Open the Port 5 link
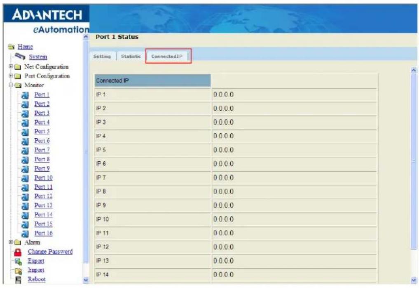The height and width of the screenshot is (288, 419). tap(42, 132)
